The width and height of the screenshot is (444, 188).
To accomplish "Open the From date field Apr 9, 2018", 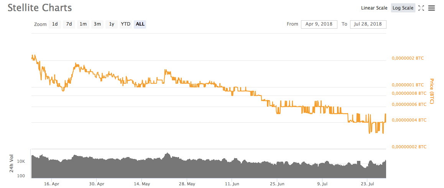I will [319, 24].
